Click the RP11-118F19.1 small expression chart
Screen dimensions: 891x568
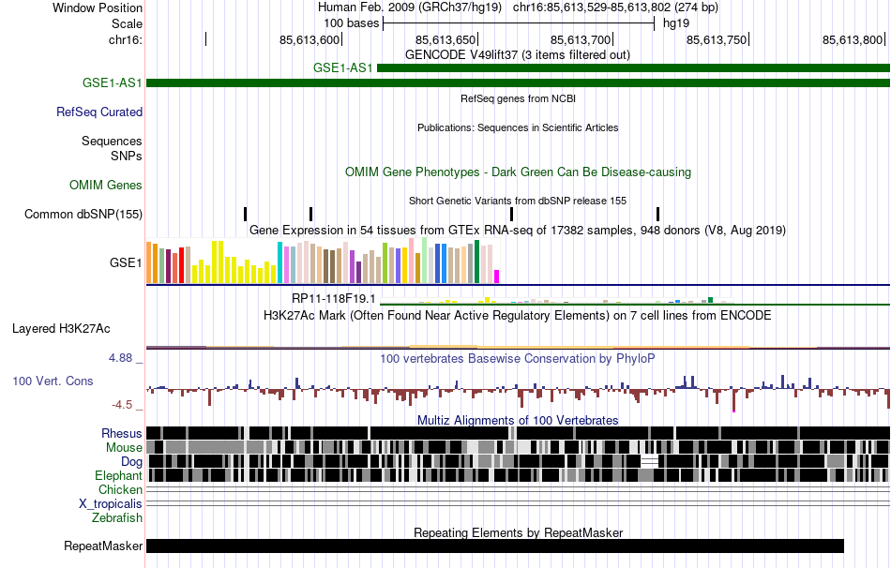pyautogui.click(x=557, y=300)
